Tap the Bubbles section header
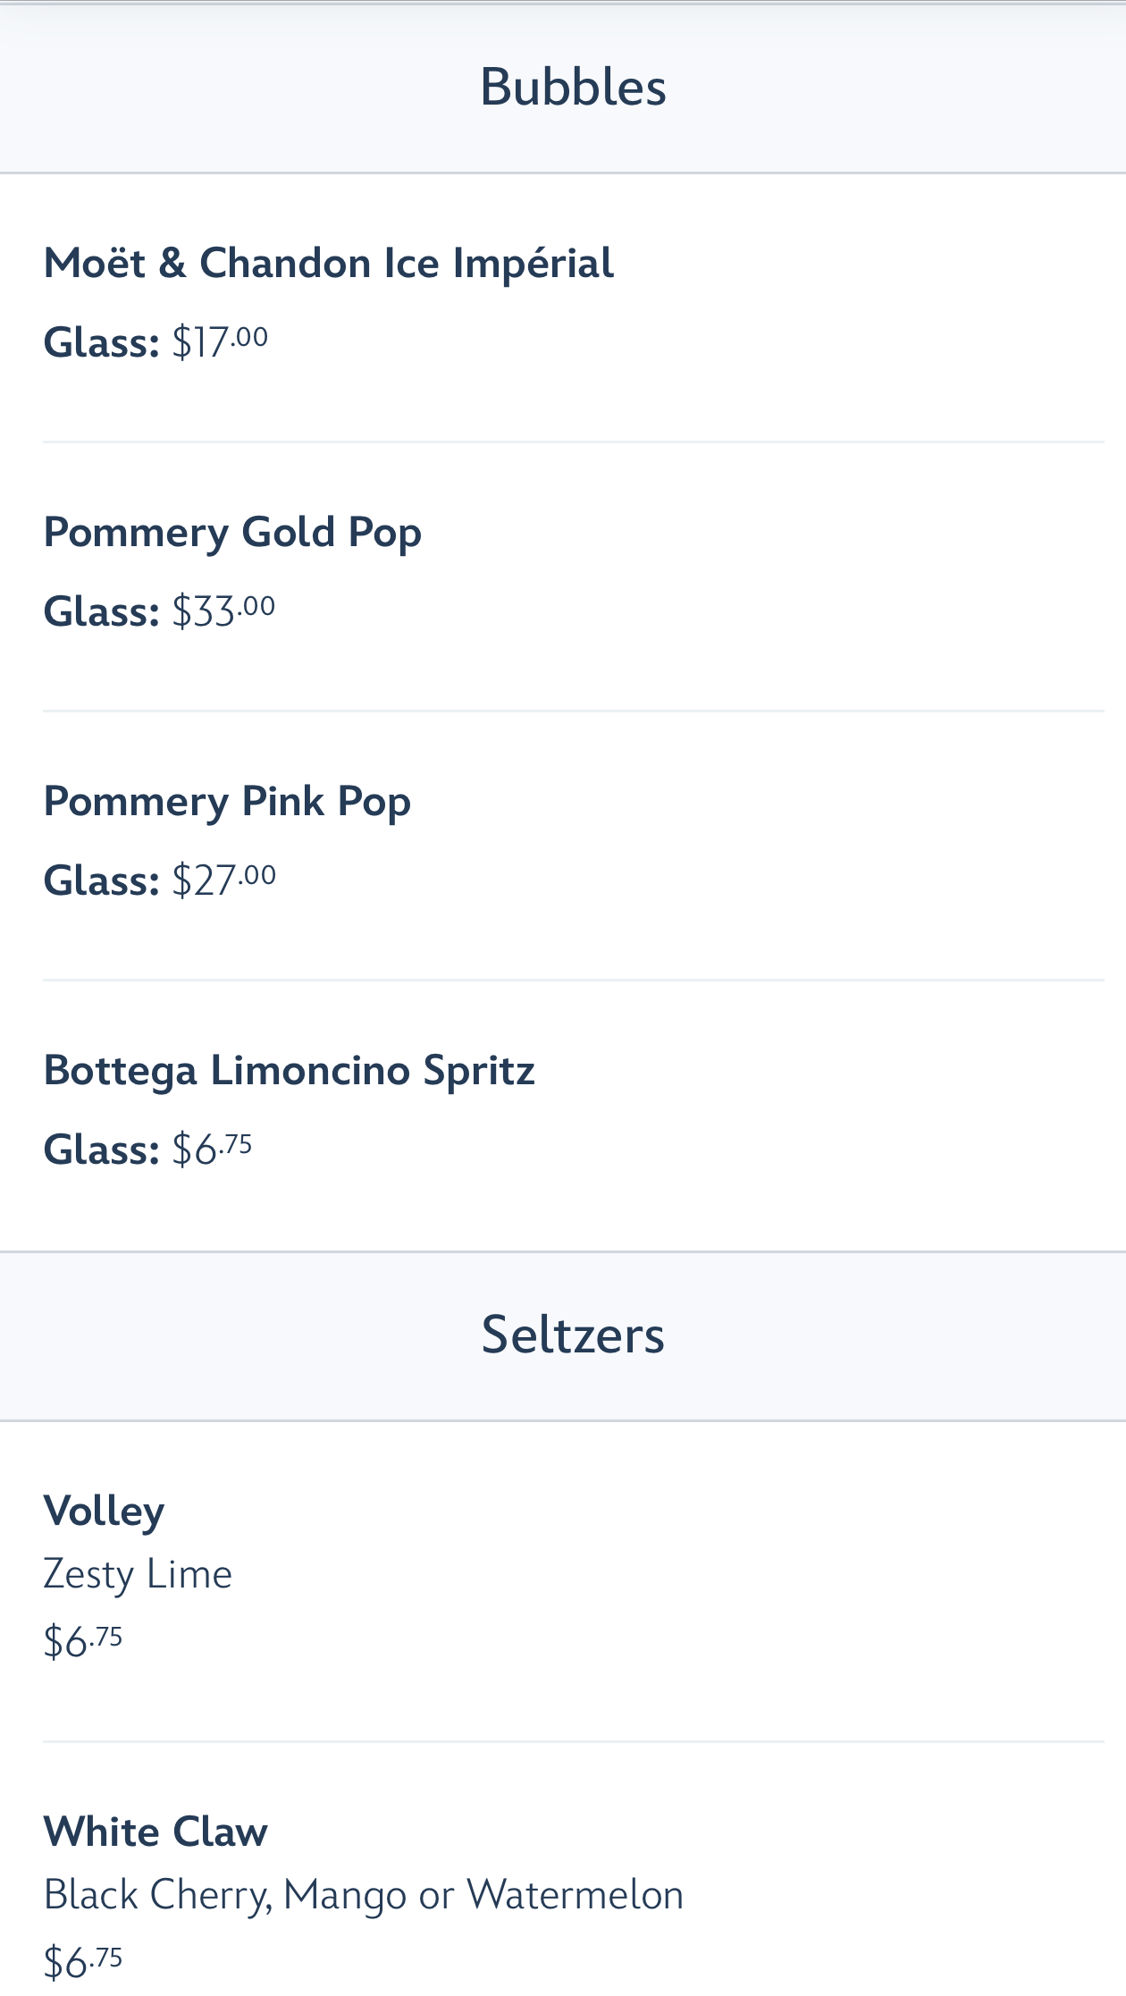 coord(573,88)
